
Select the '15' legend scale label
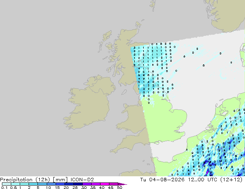(x=57, y=187)
